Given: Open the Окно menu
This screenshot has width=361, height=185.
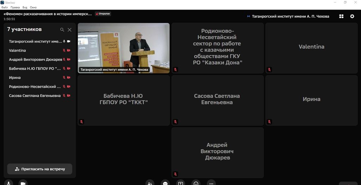Looking at the screenshot, I should pos(33,7).
